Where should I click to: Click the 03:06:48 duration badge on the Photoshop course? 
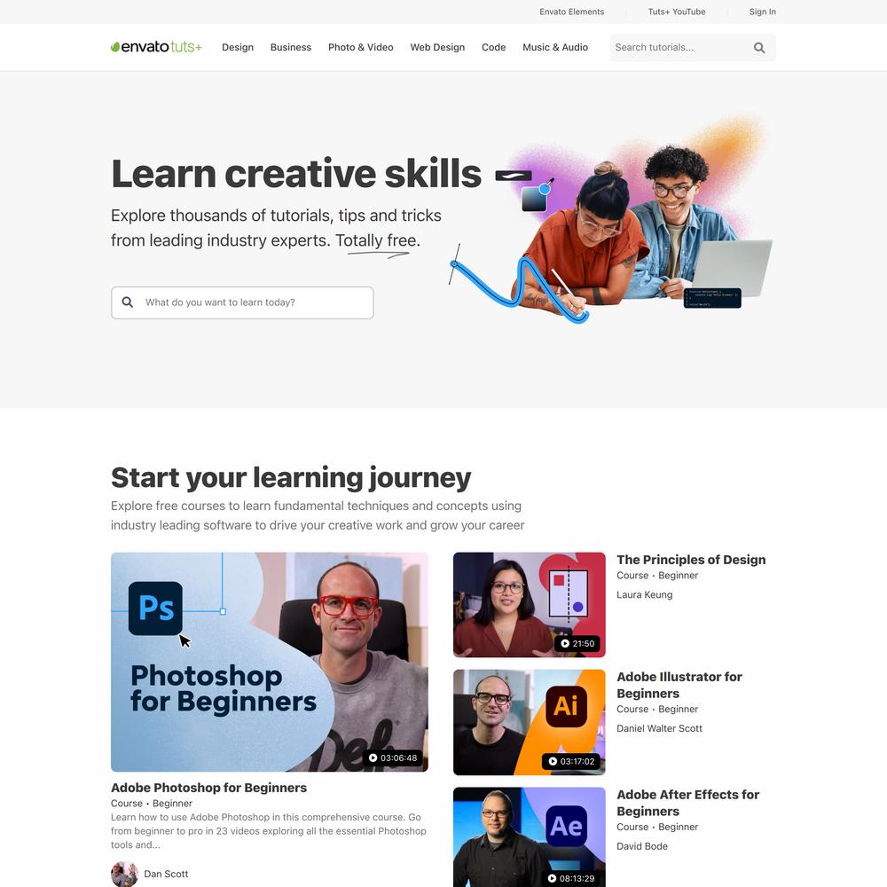click(393, 758)
